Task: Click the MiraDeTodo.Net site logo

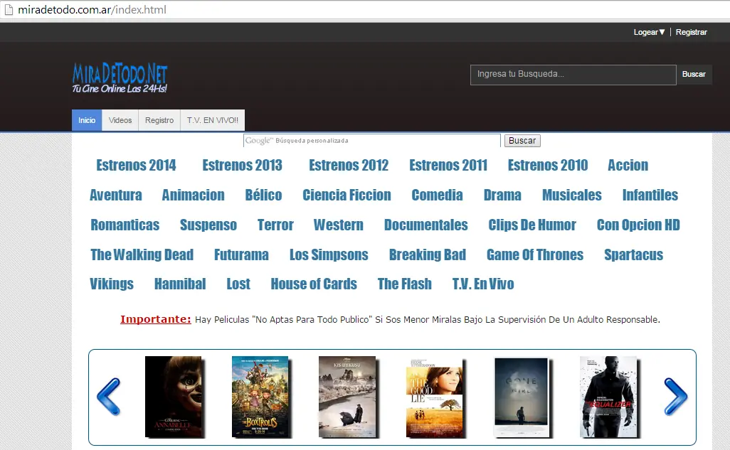Action: click(120, 77)
